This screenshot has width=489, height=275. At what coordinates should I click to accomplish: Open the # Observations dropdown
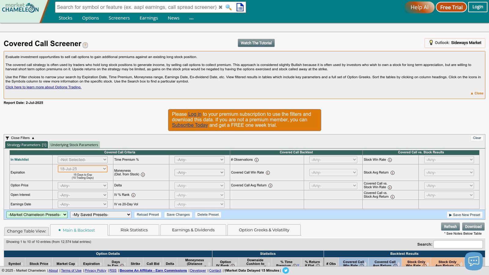333,159
